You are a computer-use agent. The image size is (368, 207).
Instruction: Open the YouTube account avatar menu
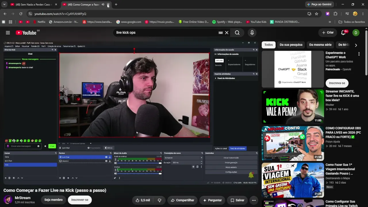[356, 33]
